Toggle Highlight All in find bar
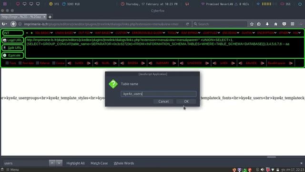 [75, 163]
